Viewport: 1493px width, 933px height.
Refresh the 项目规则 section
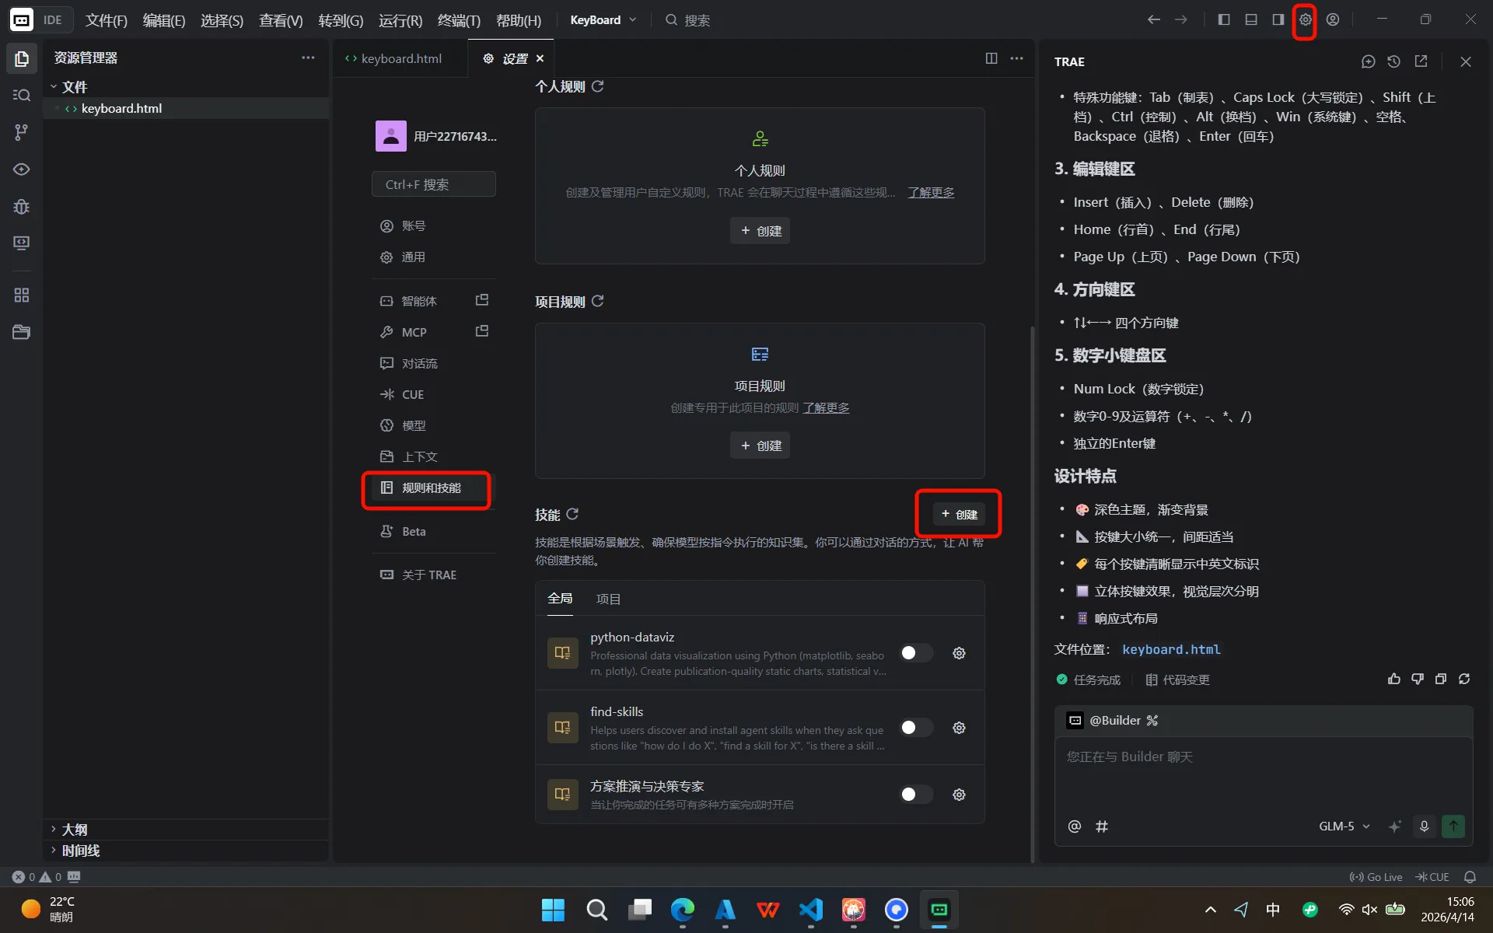pos(597,302)
